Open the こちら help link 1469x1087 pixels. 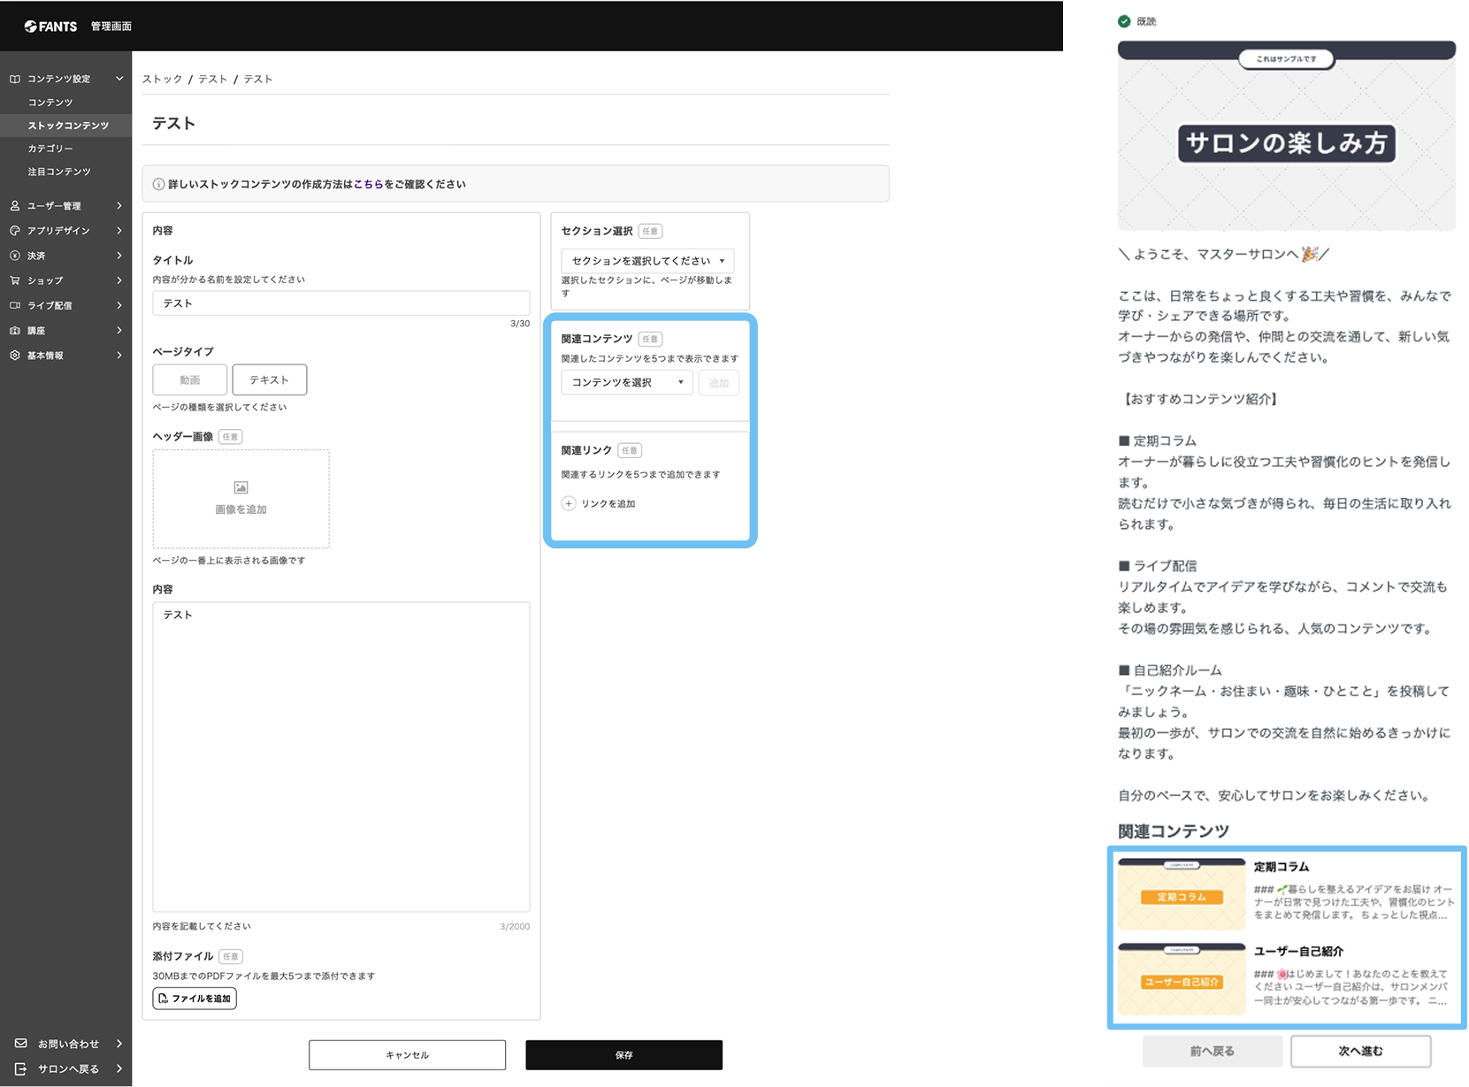coord(368,184)
